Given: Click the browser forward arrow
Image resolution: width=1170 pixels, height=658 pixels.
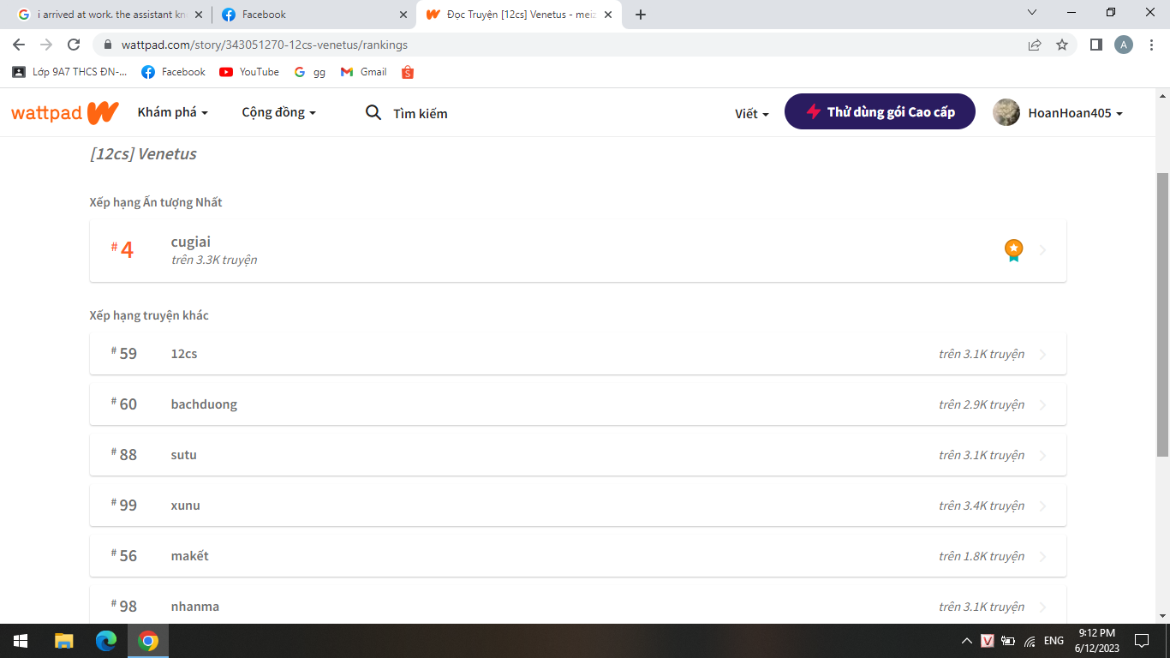Looking at the screenshot, I should 46,45.
